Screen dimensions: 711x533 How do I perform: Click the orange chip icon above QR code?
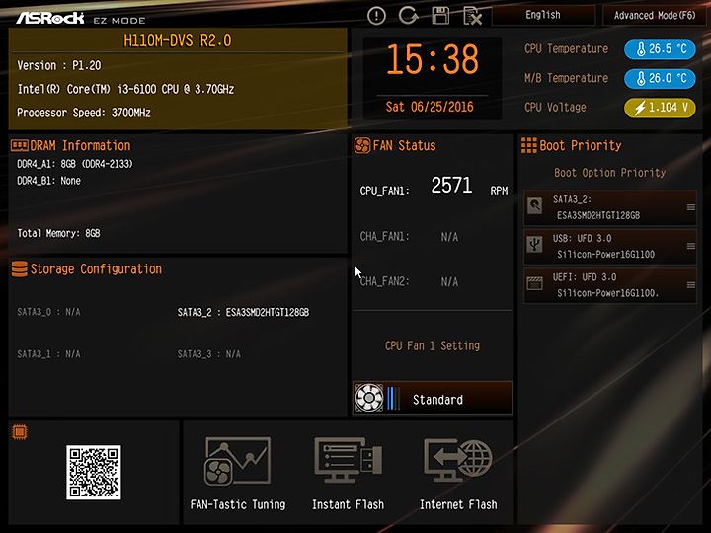point(20,432)
